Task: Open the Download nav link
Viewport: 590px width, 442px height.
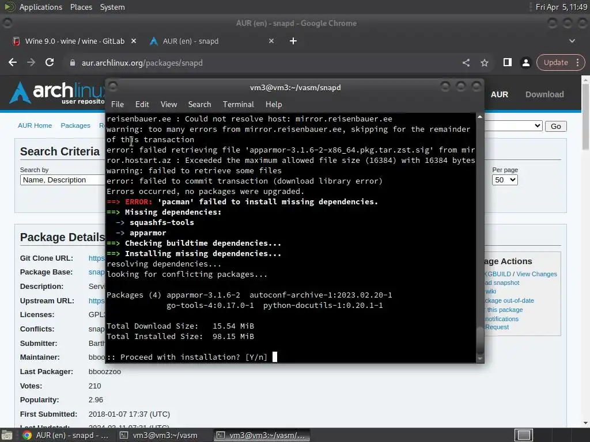Action: tap(544, 94)
